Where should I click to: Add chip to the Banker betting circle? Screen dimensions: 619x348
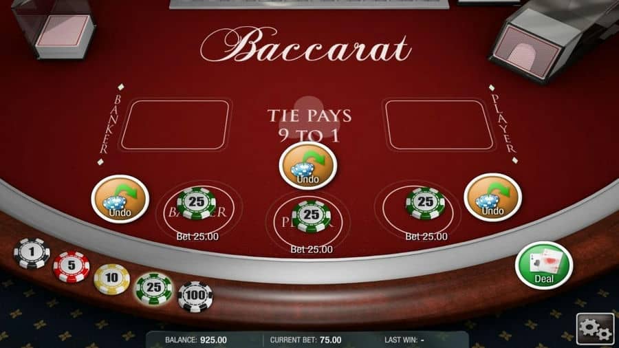pos(199,210)
